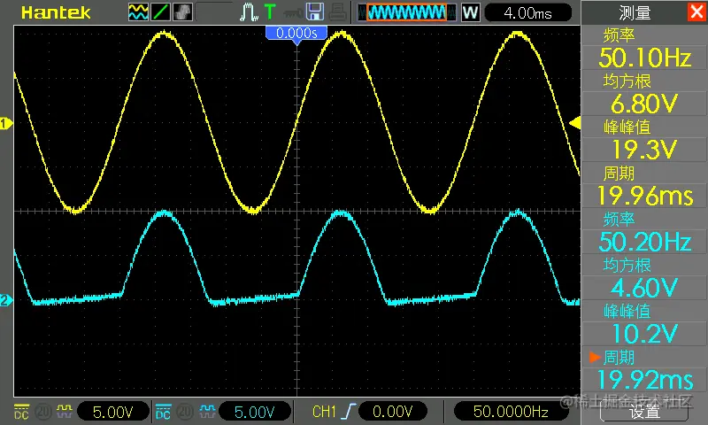Click the CH1 trigger source label
This screenshot has width=708, height=425.
point(324,412)
